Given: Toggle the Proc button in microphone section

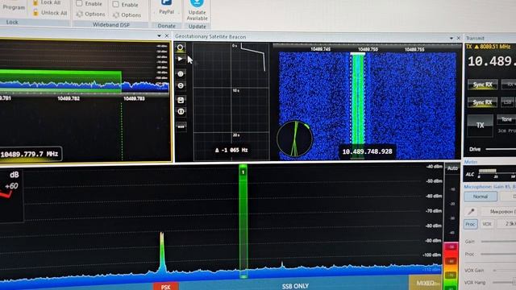Looking at the screenshot, I should [471, 224].
